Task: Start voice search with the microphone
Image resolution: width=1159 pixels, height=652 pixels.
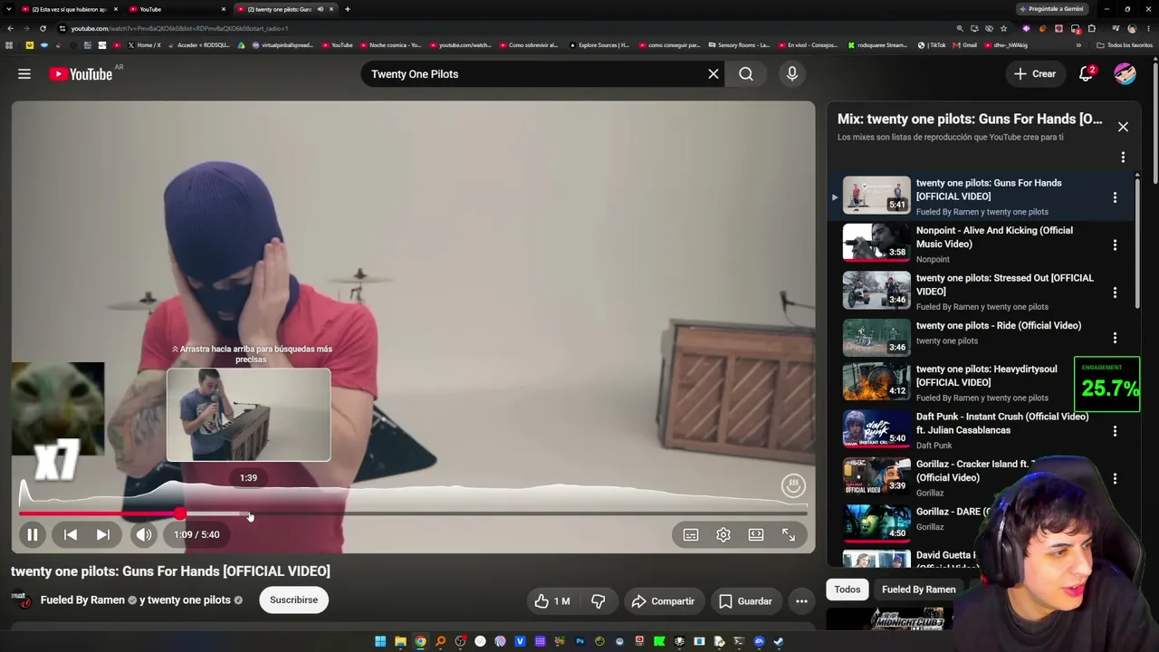Action: point(792,74)
